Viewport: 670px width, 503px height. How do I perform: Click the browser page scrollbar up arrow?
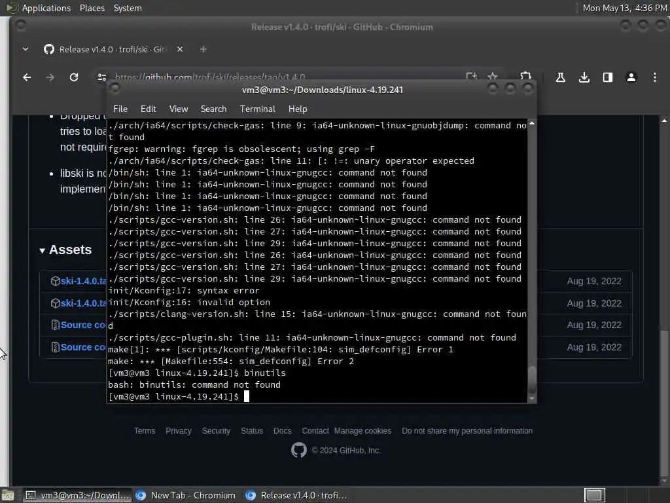[664, 121]
